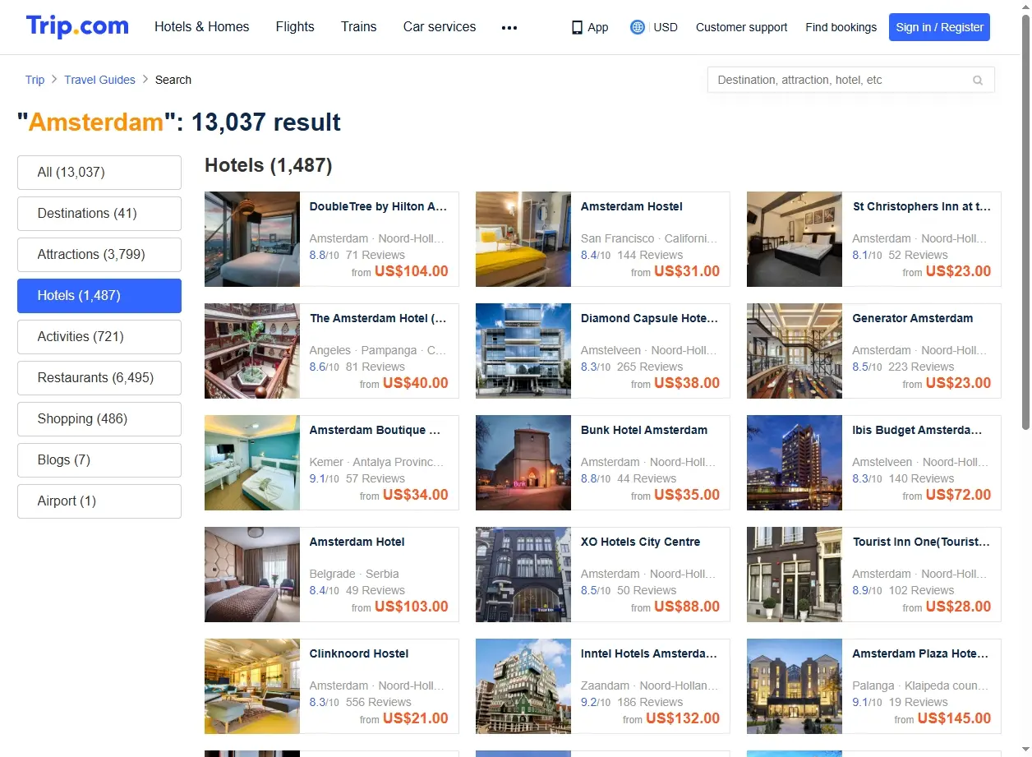Select USD currency selector
1032x757 pixels.
[x=666, y=27]
